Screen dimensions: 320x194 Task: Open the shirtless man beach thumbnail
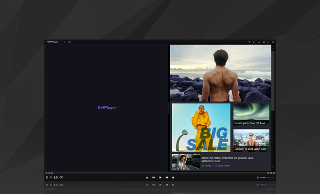point(221,73)
